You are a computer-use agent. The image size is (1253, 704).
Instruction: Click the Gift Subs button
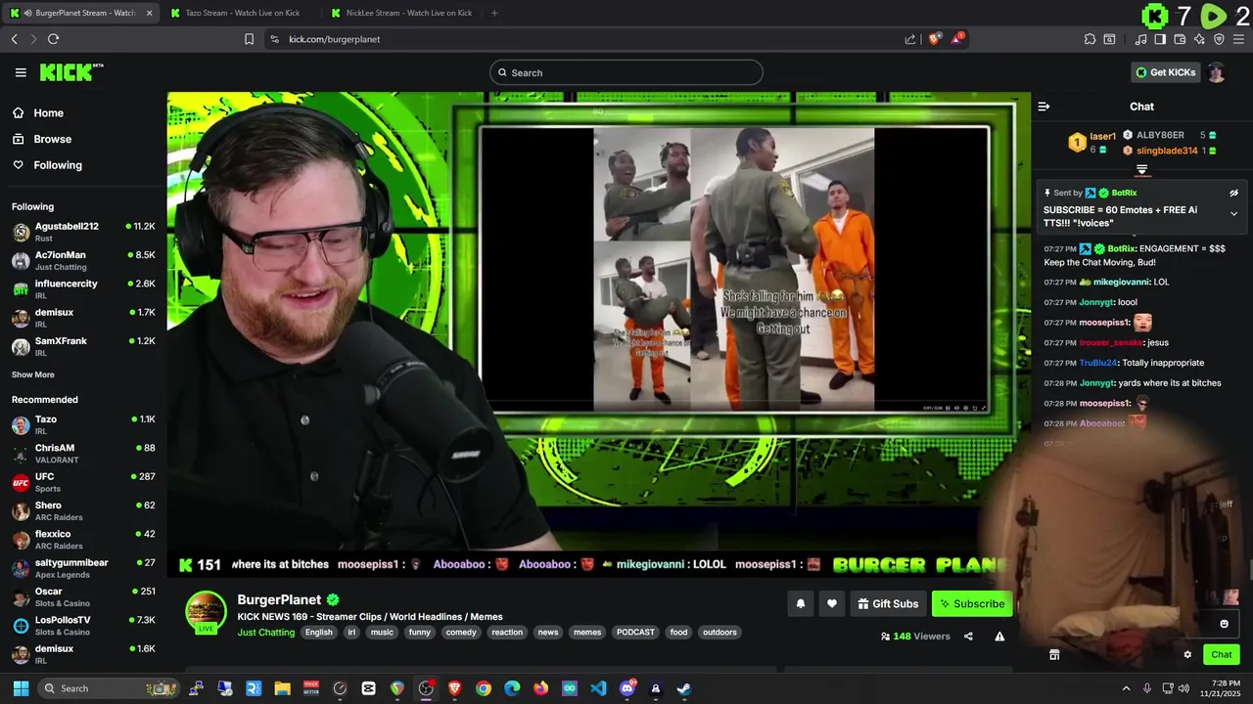(x=888, y=604)
